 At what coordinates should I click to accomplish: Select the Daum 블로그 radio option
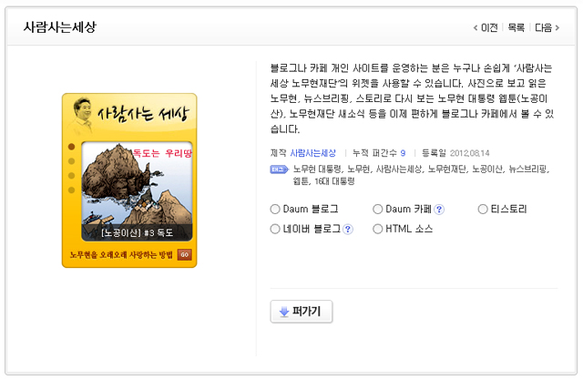(x=275, y=210)
